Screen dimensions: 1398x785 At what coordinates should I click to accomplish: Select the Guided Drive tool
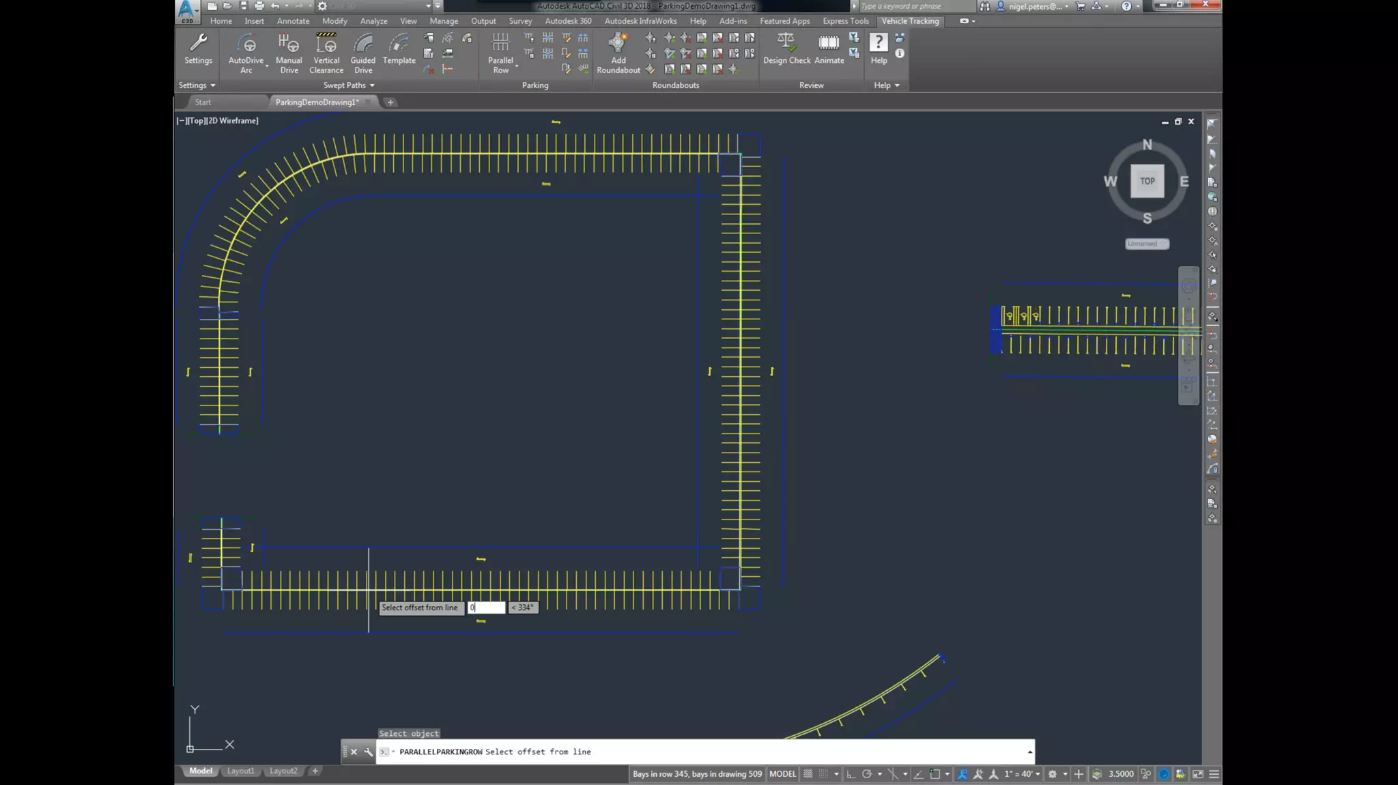pyautogui.click(x=363, y=53)
